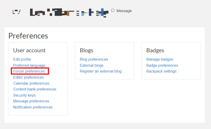Open Calendar preferences
The image size is (211, 129).
31,83
